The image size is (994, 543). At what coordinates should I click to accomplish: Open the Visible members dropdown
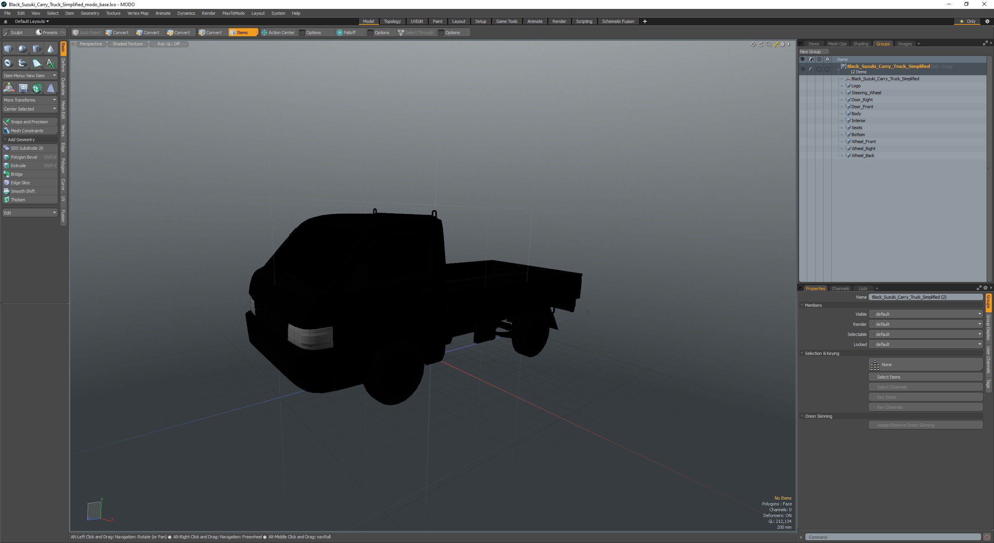click(x=926, y=314)
